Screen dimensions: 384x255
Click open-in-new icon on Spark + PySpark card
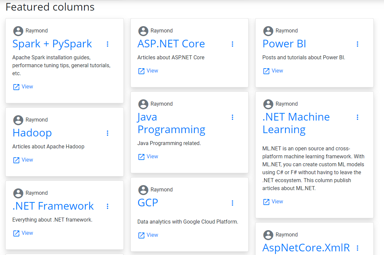(16, 87)
